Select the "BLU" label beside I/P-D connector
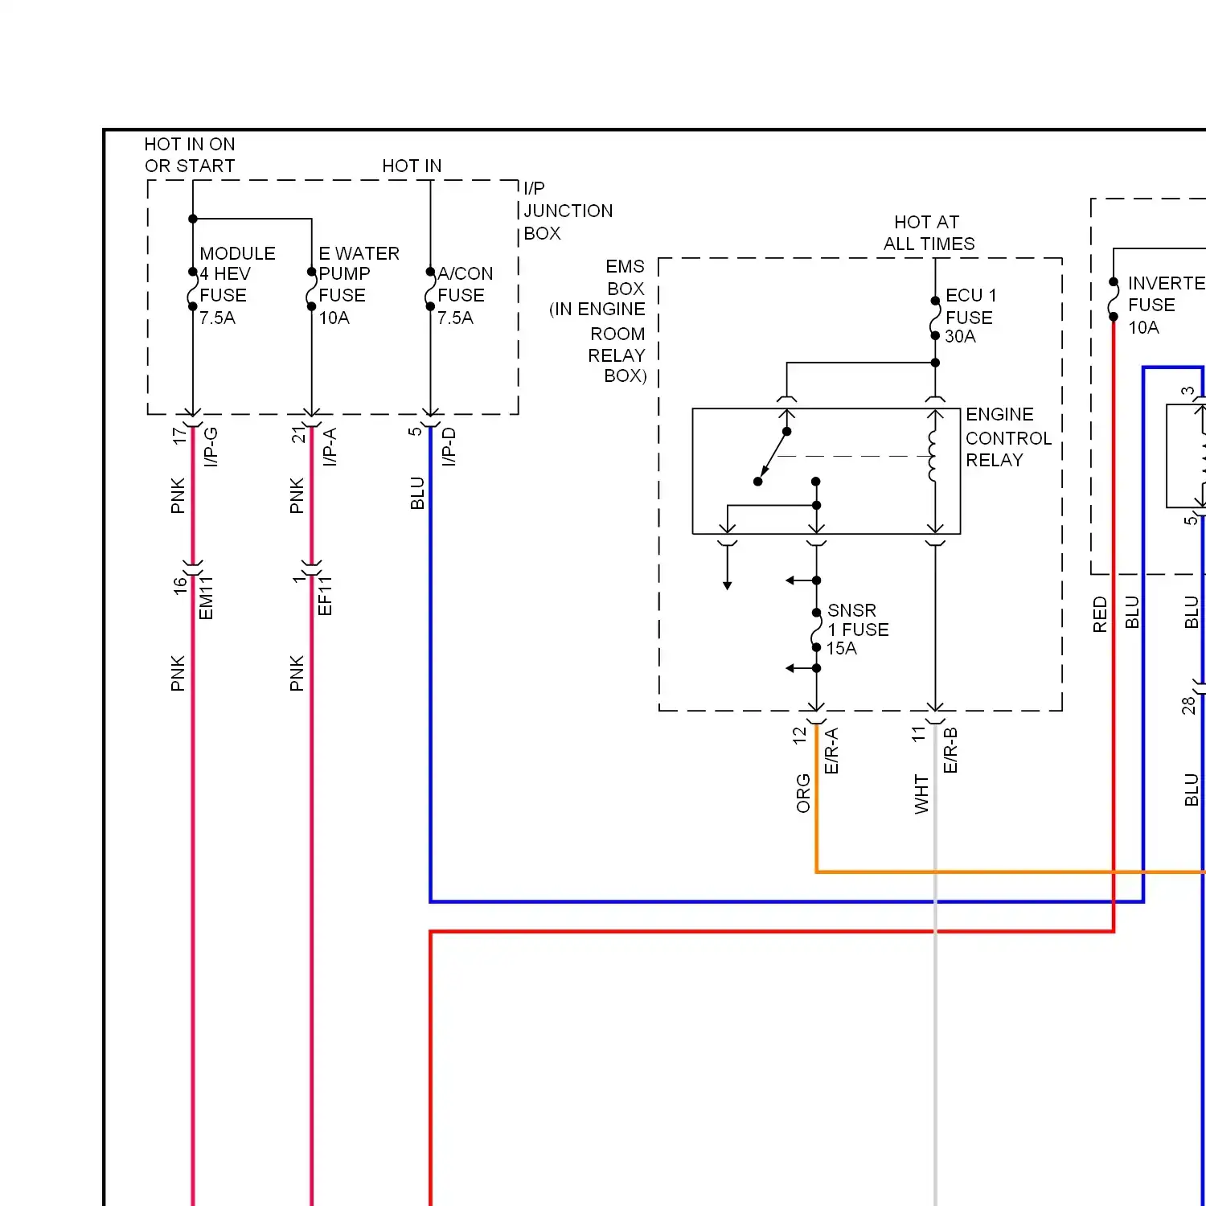This screenshot has width=1206, height=1206. [417, 494]
